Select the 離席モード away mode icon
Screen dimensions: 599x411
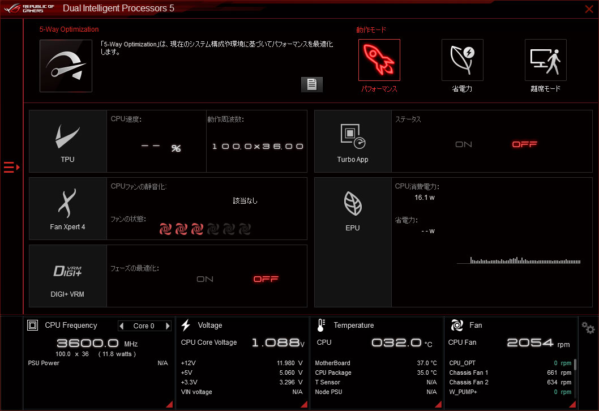pyautogui.click(x=546, y=60)
